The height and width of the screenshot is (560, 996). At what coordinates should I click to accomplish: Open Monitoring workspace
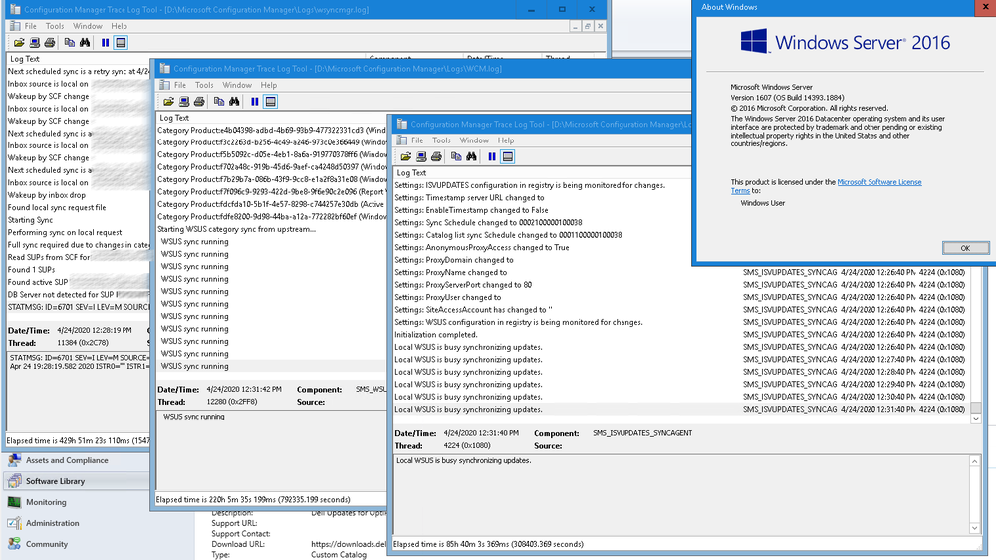[x=46, y=502]
